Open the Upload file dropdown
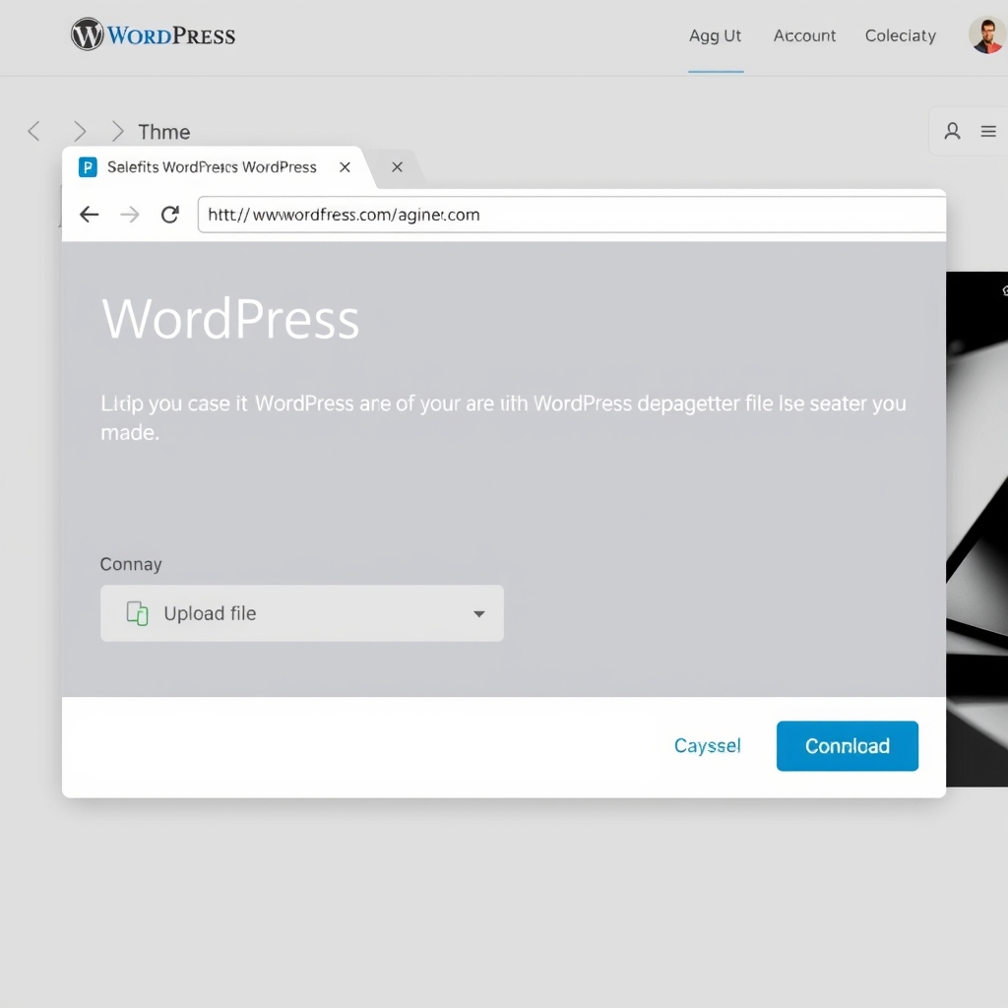 tap(301, 613)
